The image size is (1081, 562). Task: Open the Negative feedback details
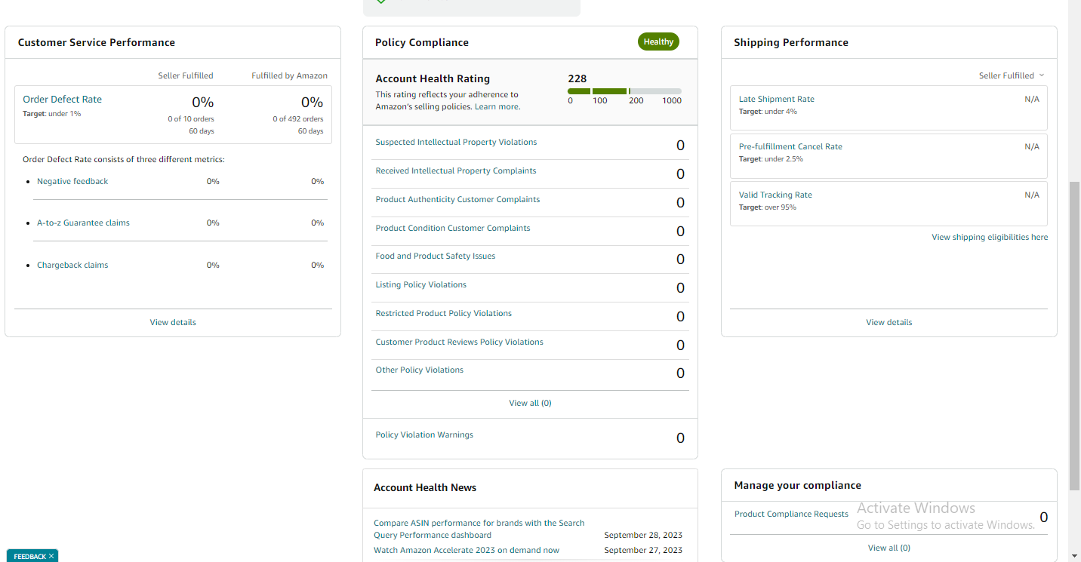click(x=72, y=181)
